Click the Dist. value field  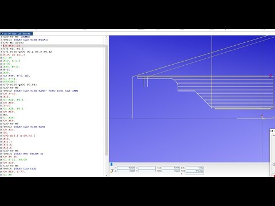pyautogui.click(x=195, y=168)
